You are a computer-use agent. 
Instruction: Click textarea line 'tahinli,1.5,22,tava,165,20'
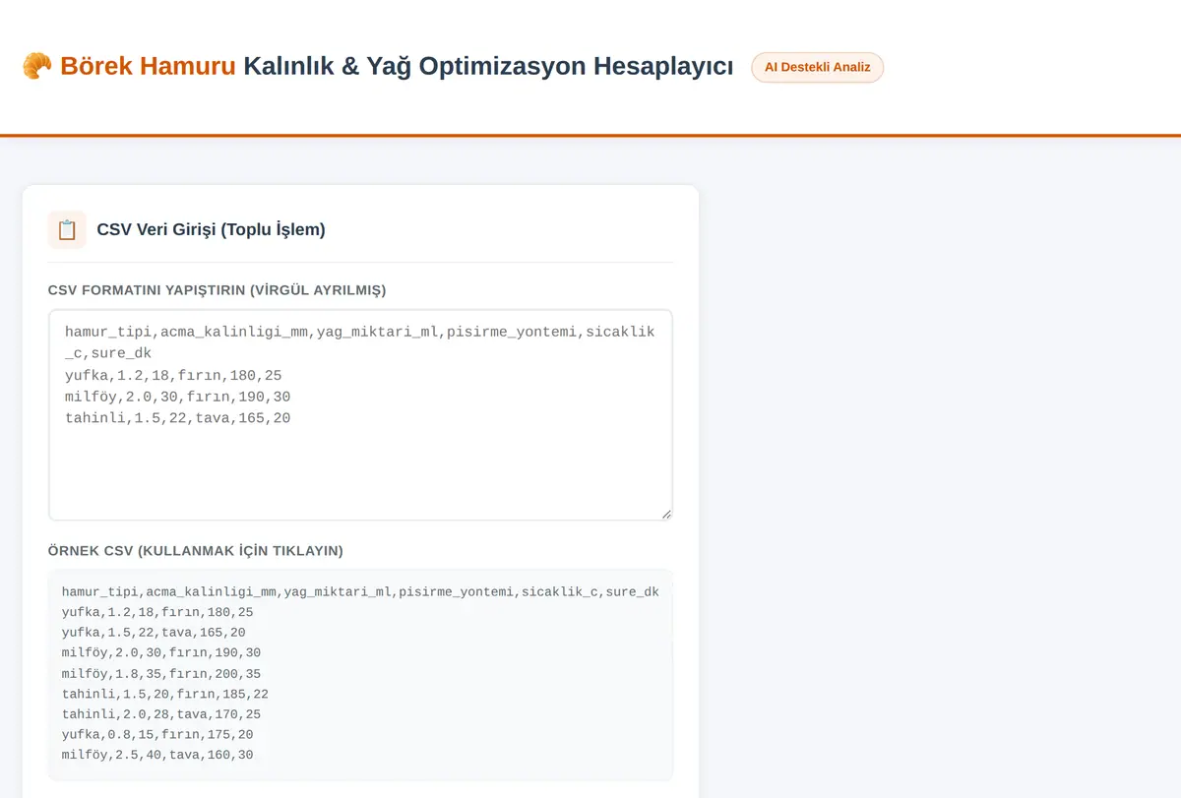[177, 418]
